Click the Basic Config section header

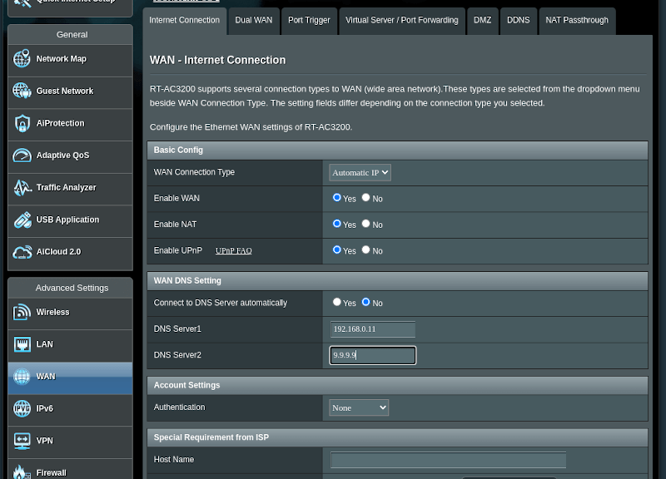click(x=397, y=151)
